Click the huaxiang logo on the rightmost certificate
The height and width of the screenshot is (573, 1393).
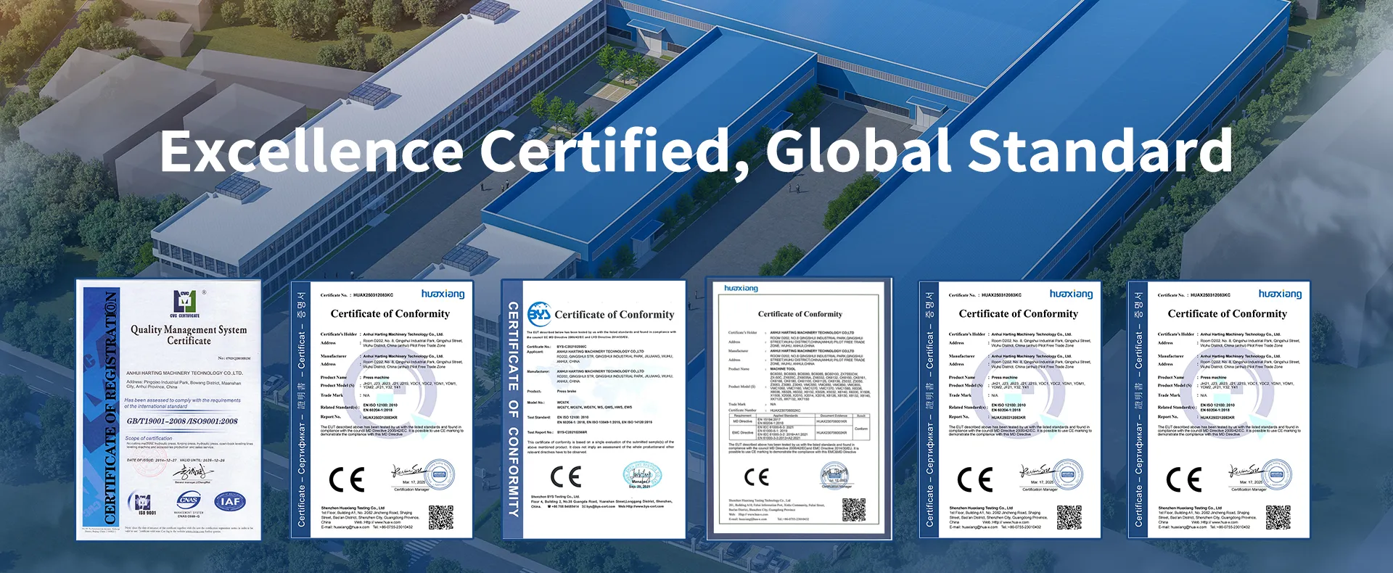[x=1280, y=294]
